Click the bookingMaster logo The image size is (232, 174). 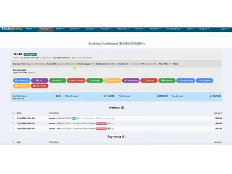tap(12, 29)
